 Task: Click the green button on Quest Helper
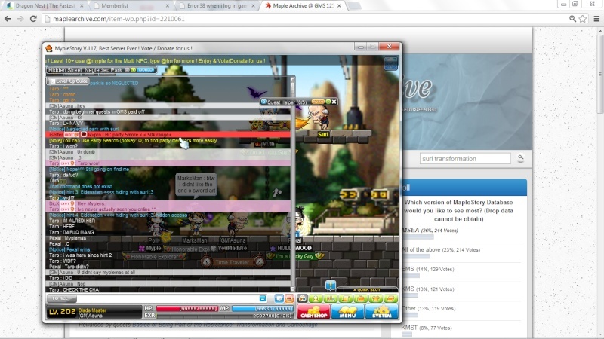pyautogui.click(x=328, y=102)
